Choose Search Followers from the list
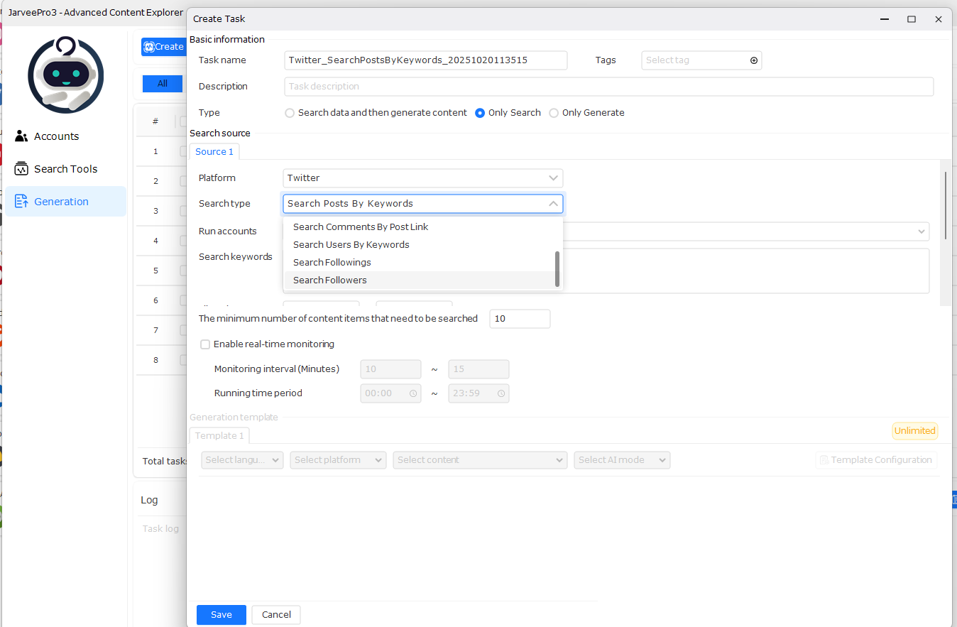 330,280
